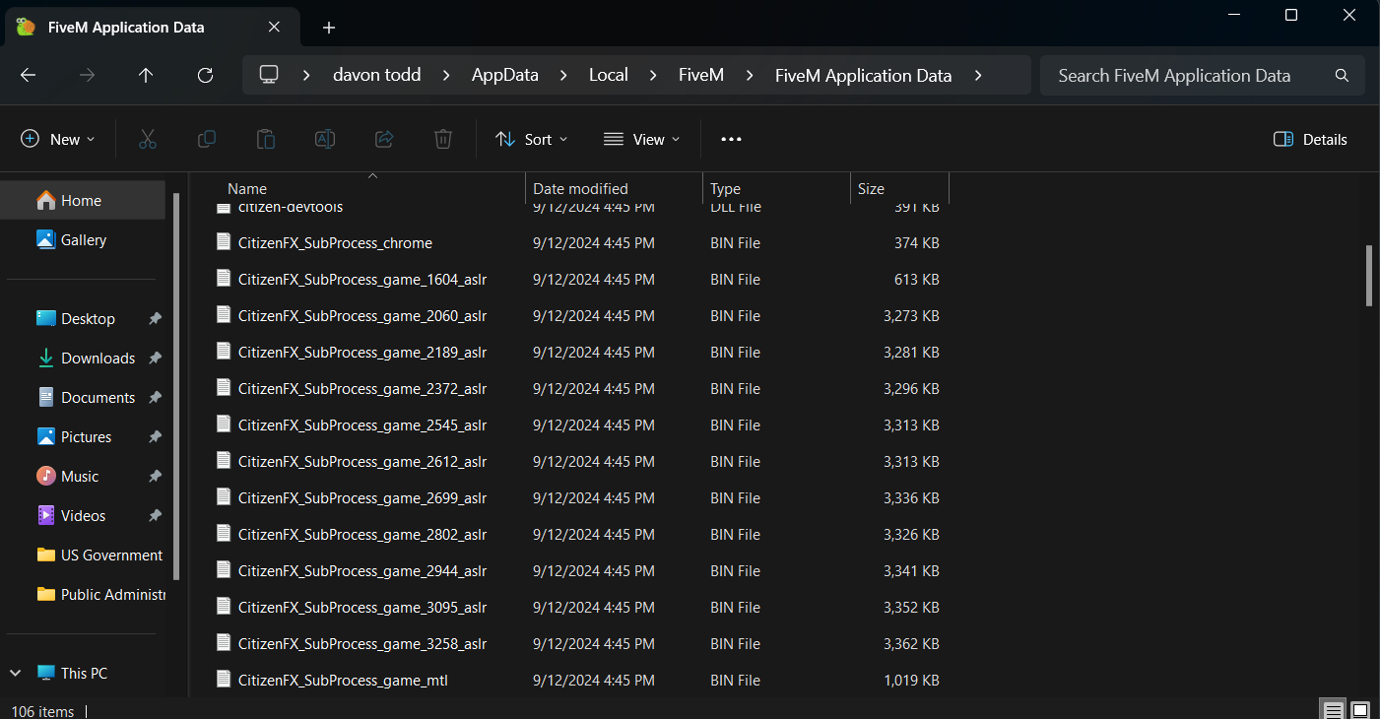The image size is (1380, 719).
Task: Click the Search FiveM Application Data box
Action: 1172,75
